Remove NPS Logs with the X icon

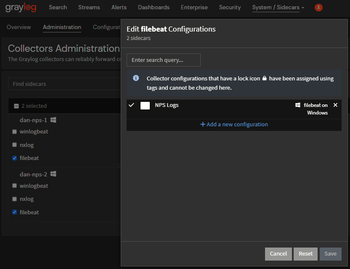point(335,105)
